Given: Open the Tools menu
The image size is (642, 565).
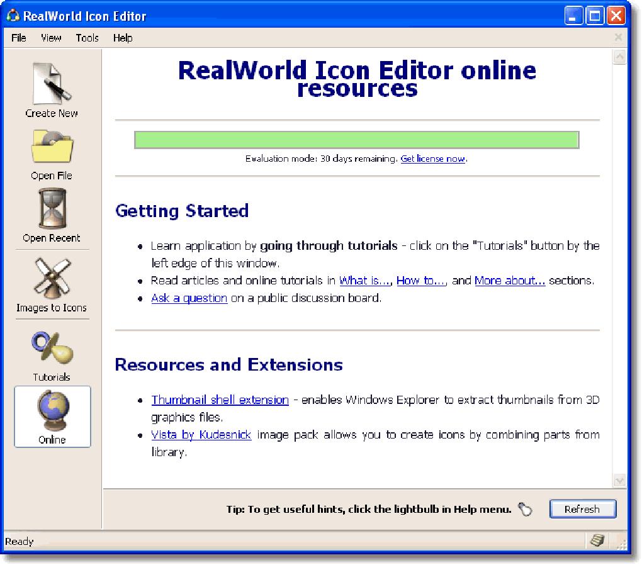Looking at the screenshot, I should click(x=87, y=38).
